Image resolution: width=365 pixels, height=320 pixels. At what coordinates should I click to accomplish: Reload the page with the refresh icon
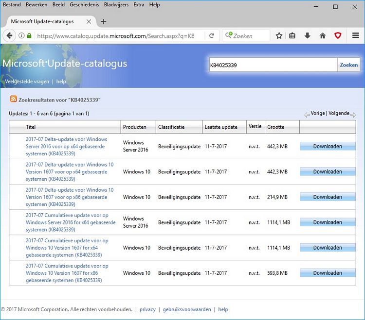pyautogui.click(x=212, y=36)
